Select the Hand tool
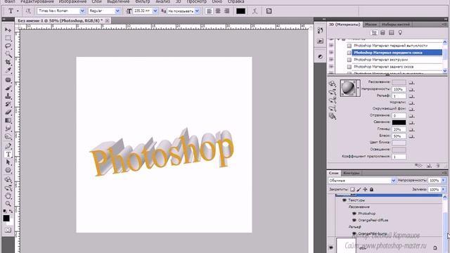Image resolution: width=450 pixels, height=253 pixels. [x=8, y=196]
